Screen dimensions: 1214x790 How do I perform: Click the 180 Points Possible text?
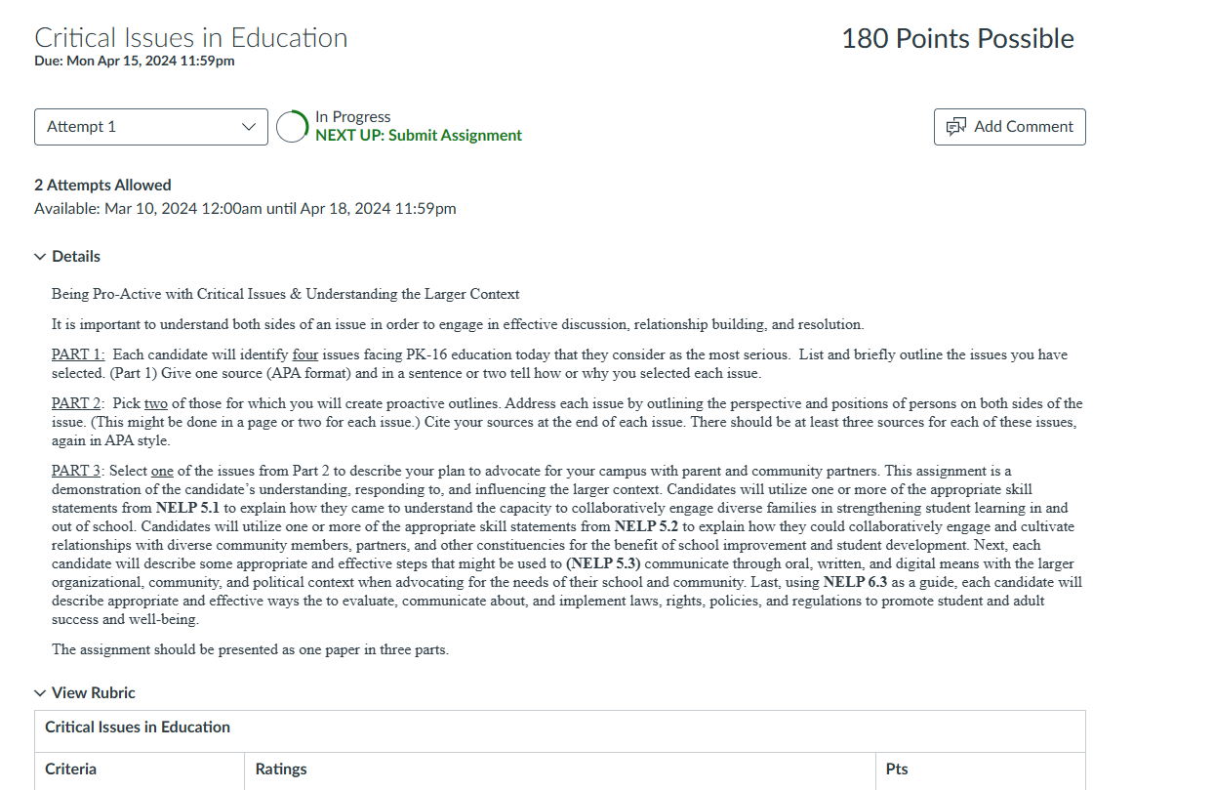pyautogui.click(x=957, y=39)
